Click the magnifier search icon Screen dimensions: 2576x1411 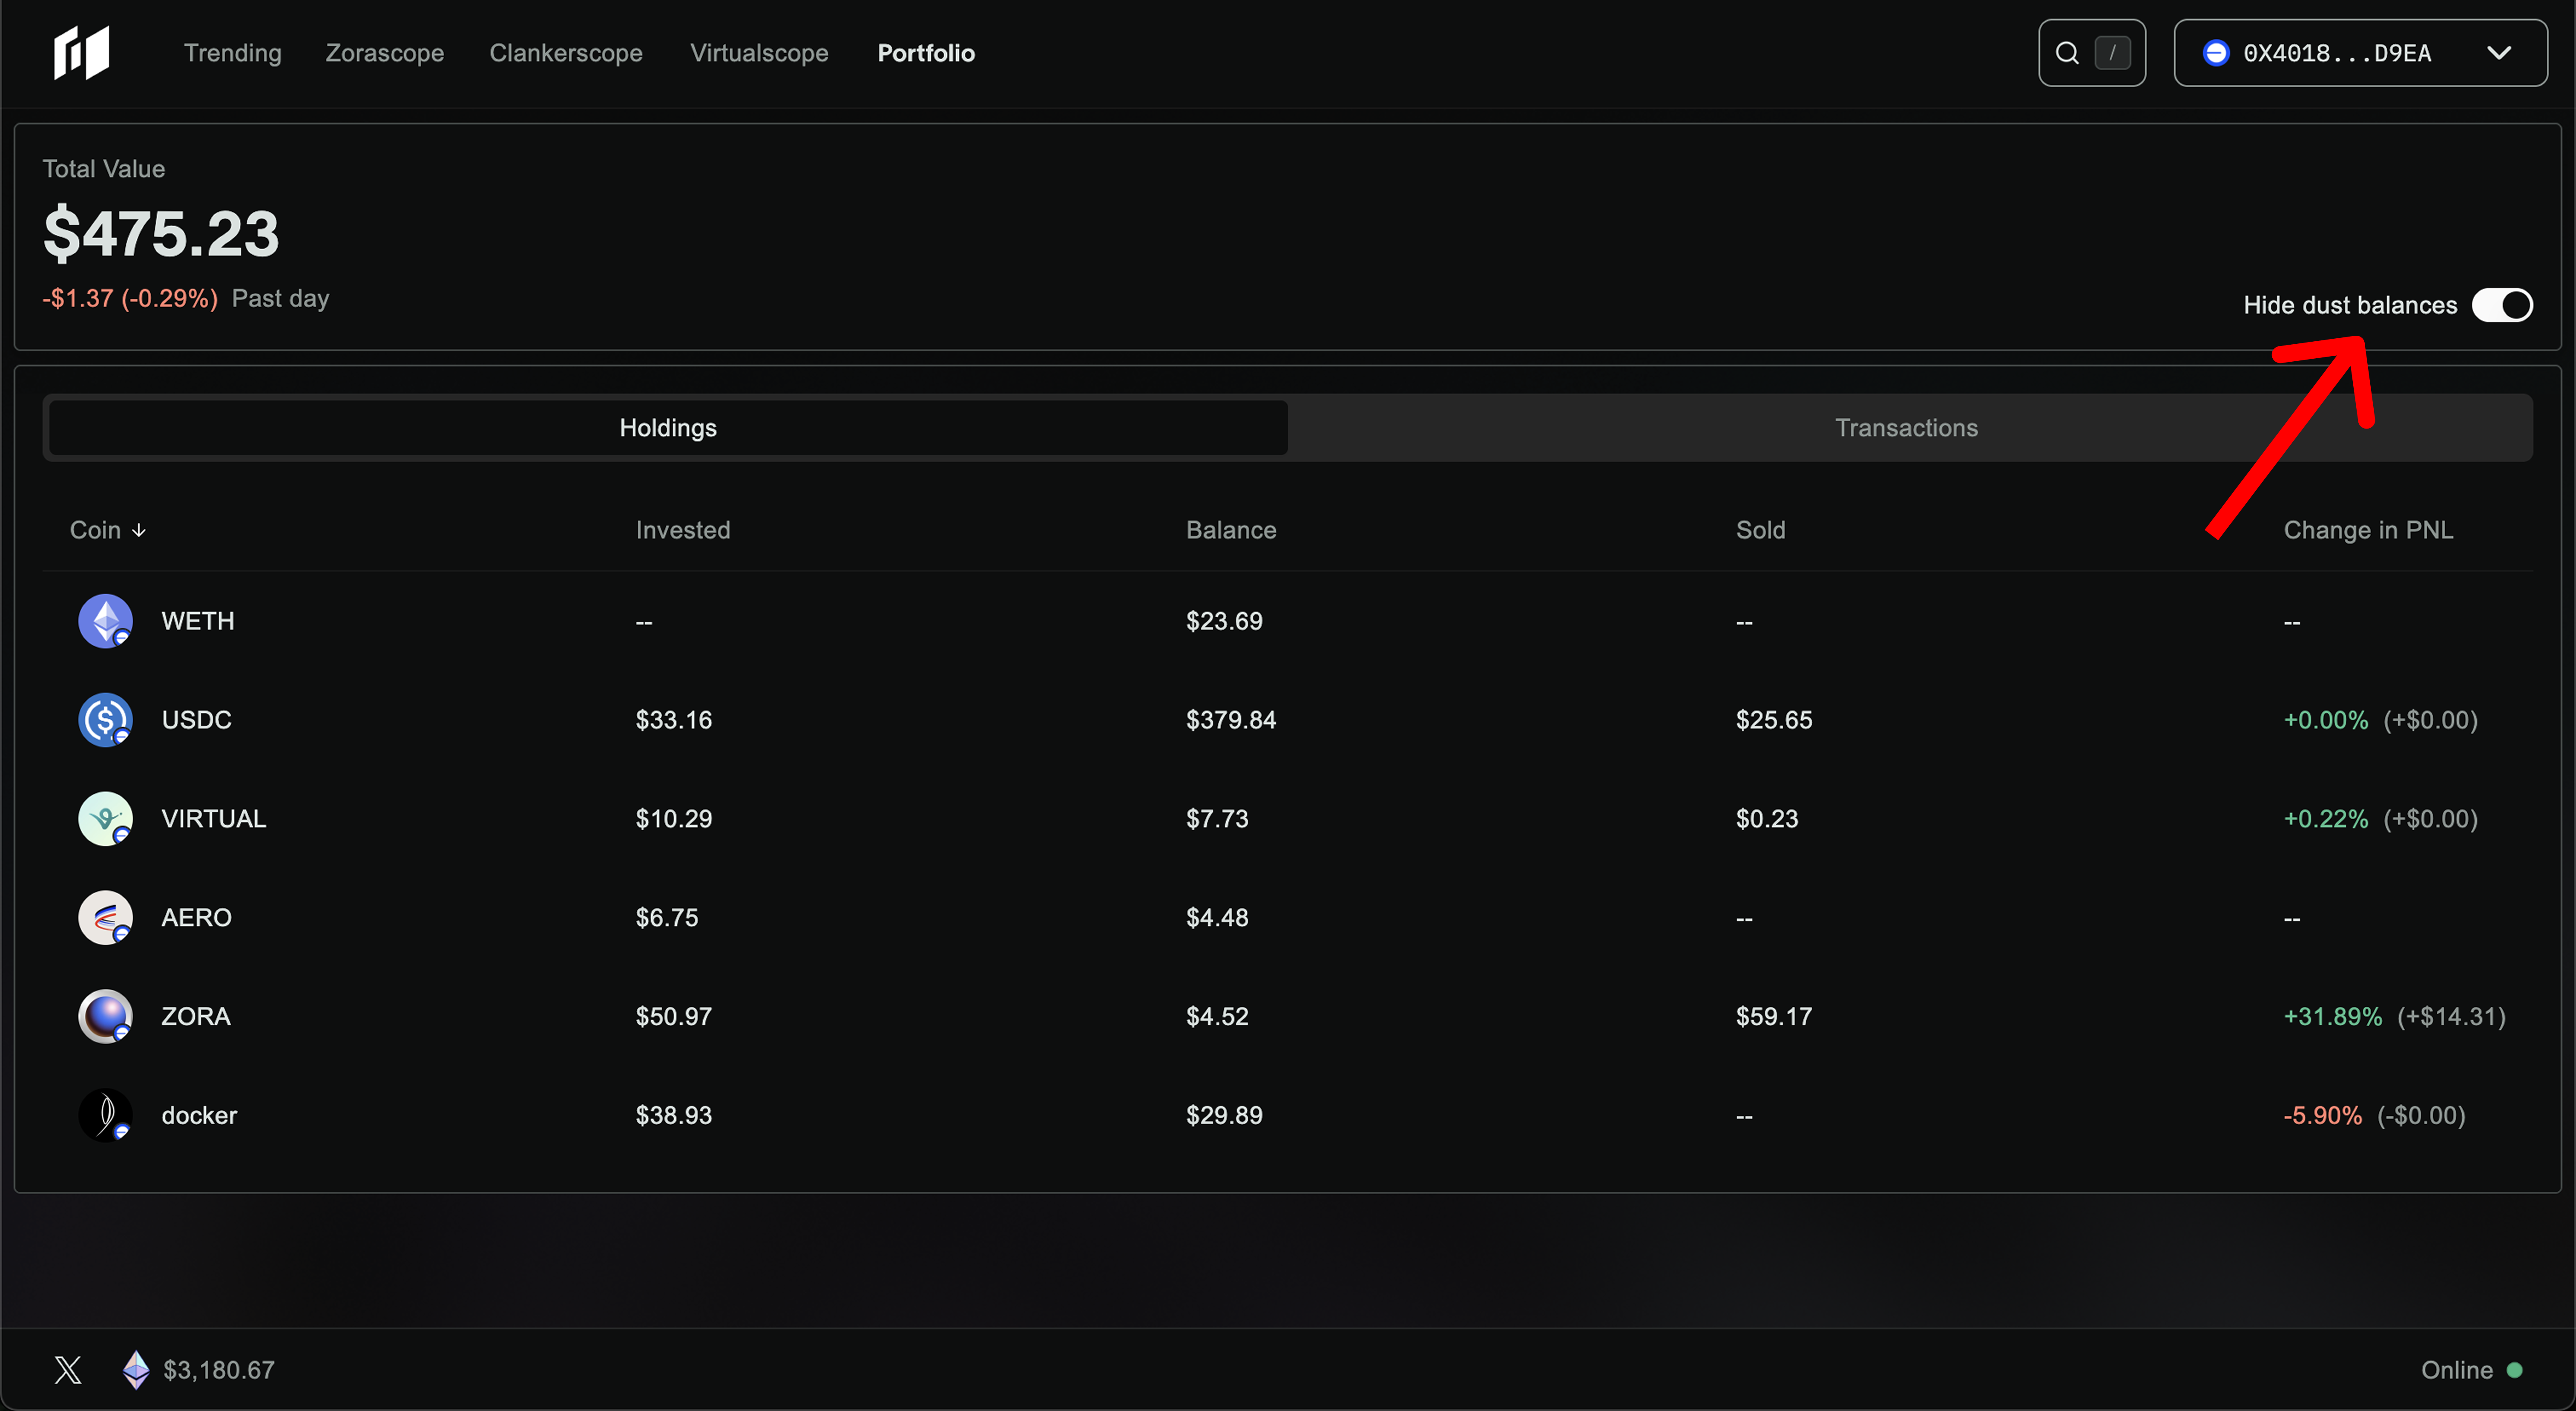[2067, 53]
